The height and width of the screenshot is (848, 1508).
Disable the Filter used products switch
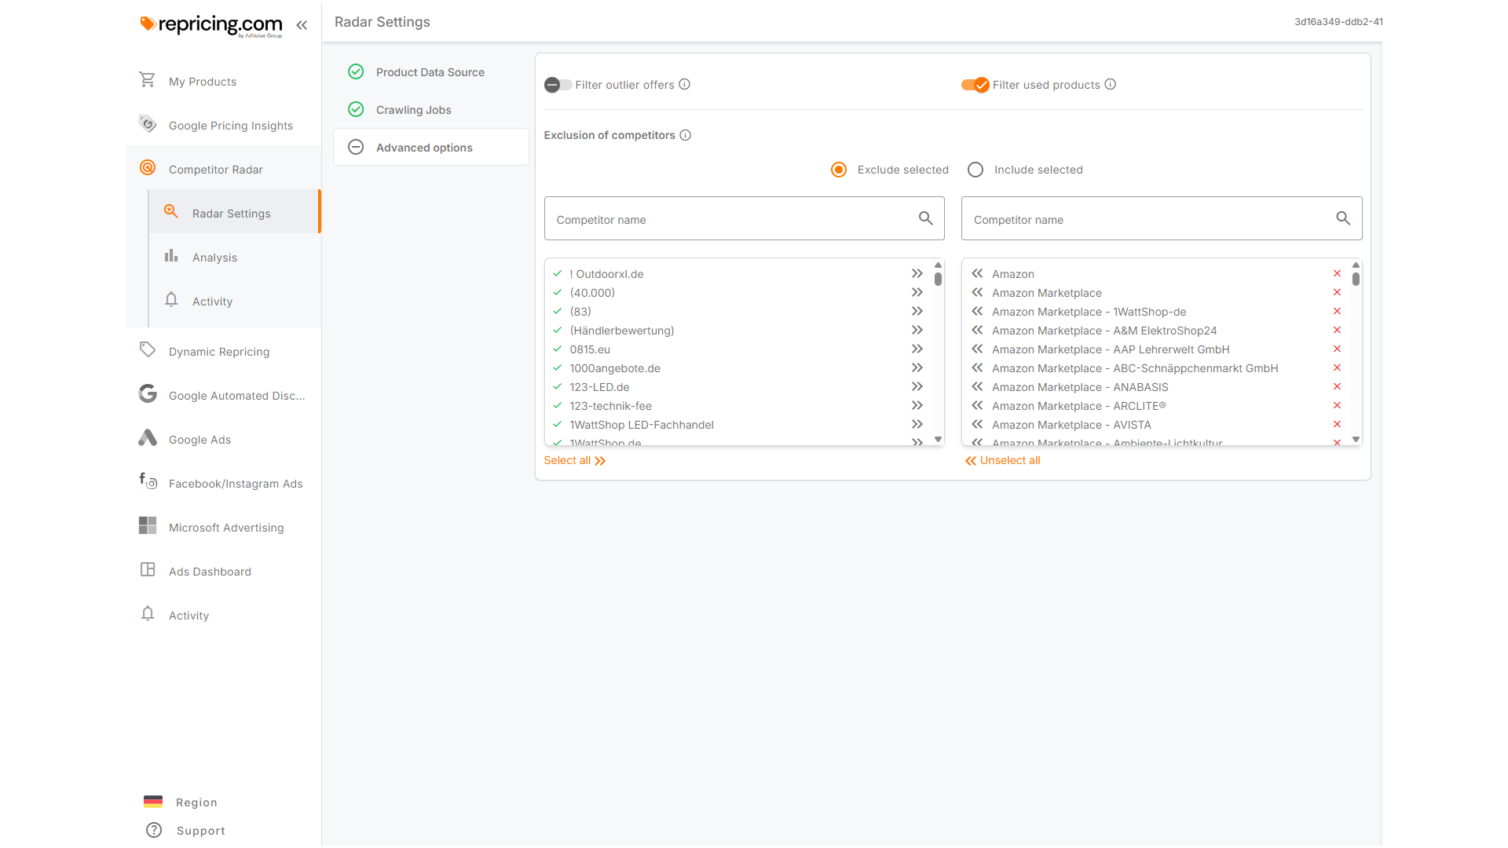click(975, 85)
